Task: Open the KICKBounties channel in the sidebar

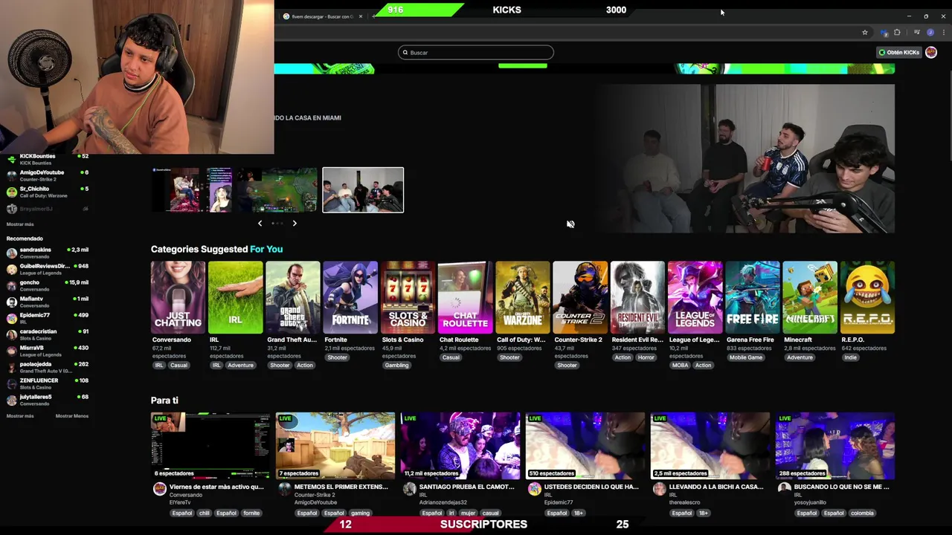Action: pos(47,158)
